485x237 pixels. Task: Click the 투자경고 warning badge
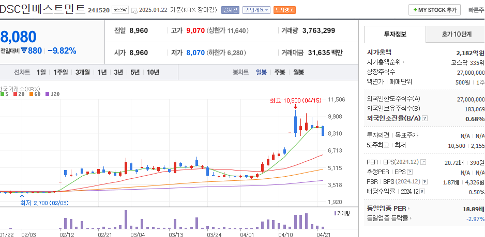click(284, 10)
